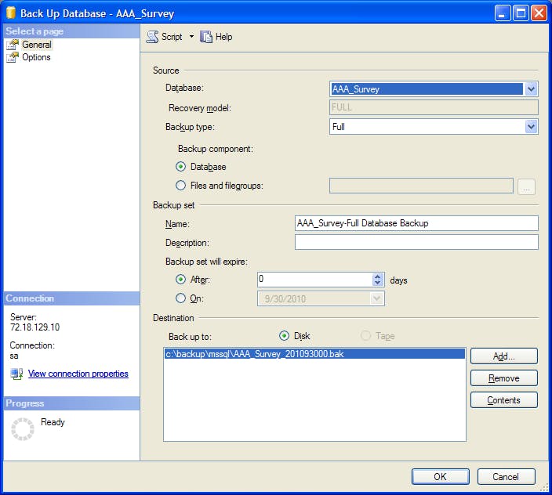Select Files and filegroups radio button
The image size is (552, 495).
point(180,186)
